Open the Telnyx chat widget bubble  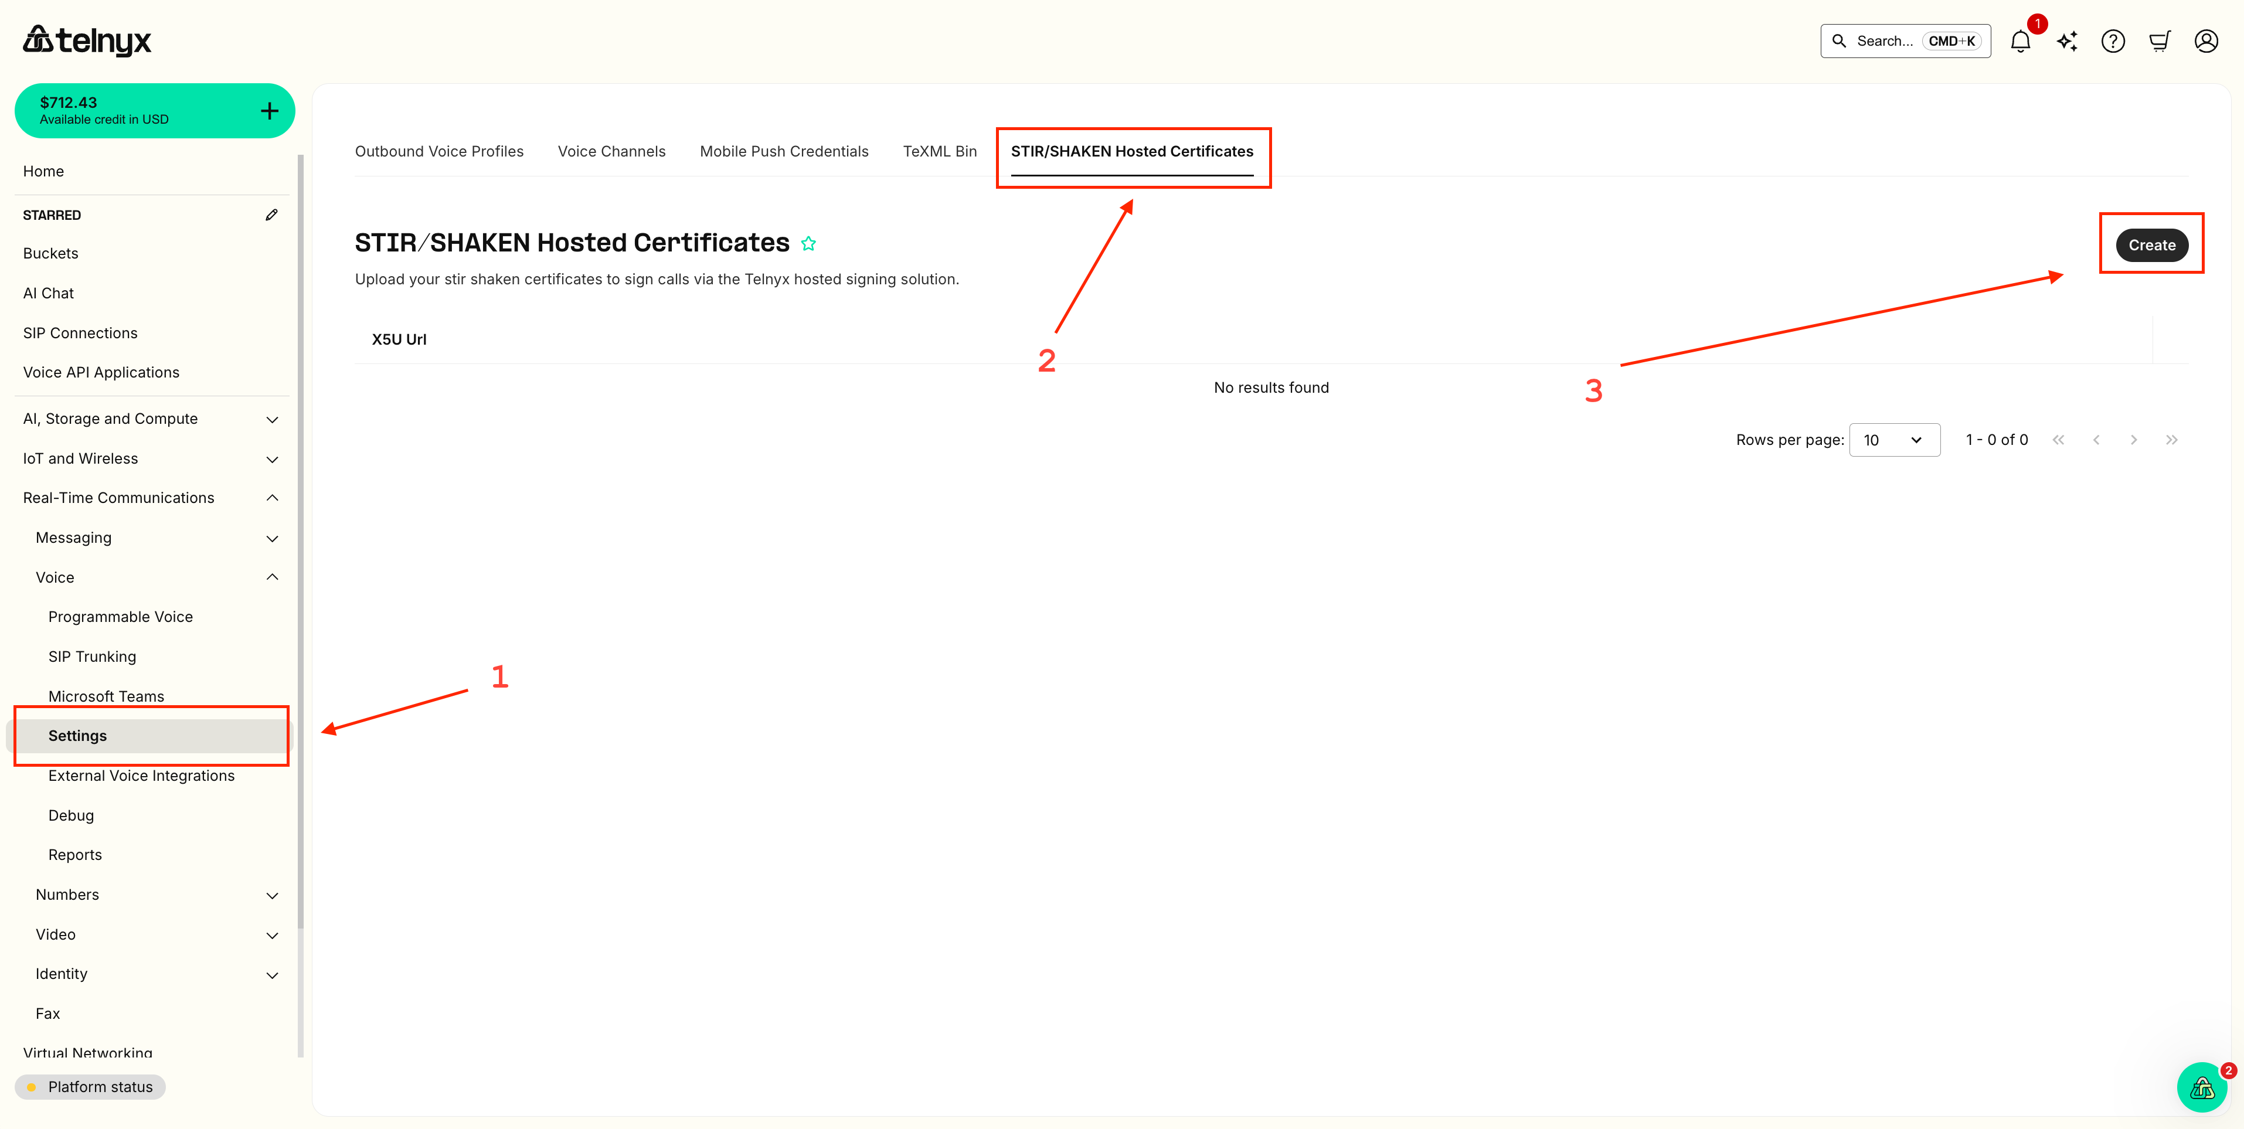tap(2201, 1087)
